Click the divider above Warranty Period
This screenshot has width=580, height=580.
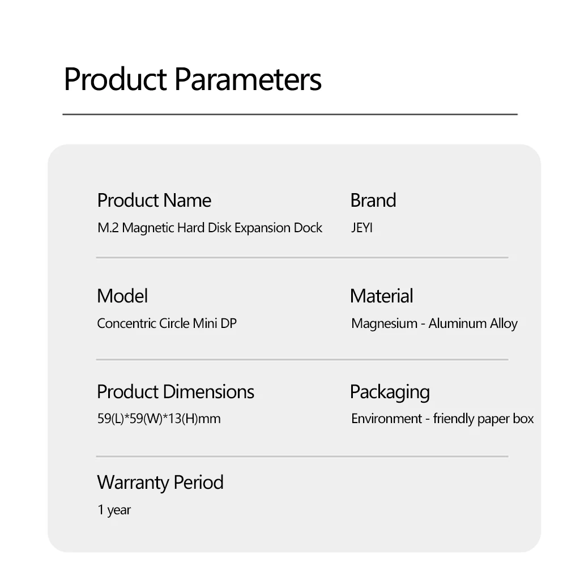302,457
